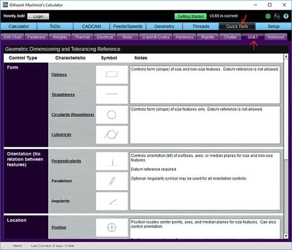Follow the Straightness link
This screenshot has width=292, height=250.
(x=63, y=94)
